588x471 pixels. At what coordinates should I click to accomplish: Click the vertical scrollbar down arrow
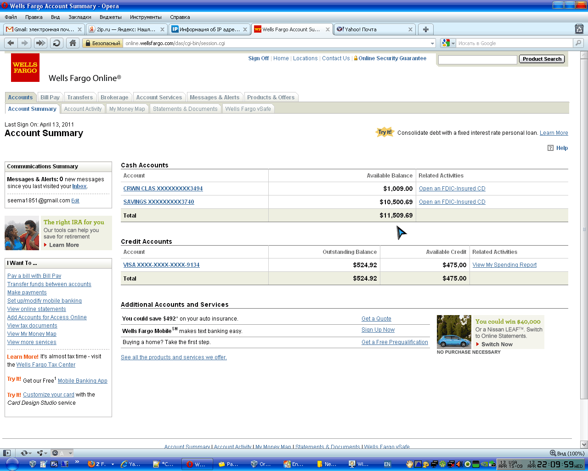pos(584,445)
